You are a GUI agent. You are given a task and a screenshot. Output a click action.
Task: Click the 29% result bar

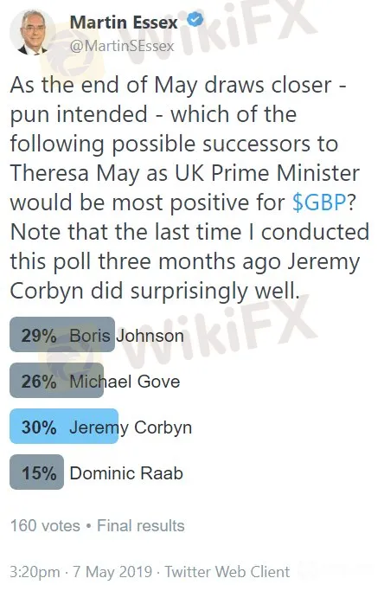62,334
